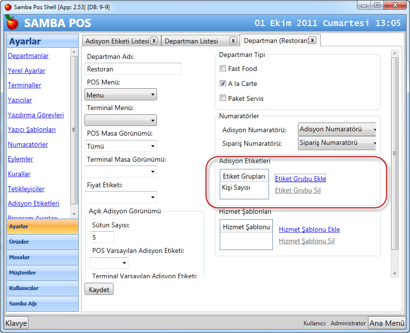Click the Hizmet Şablonu Ekle link
Viewport: 410px width, 333px height.
coord(310,229)
